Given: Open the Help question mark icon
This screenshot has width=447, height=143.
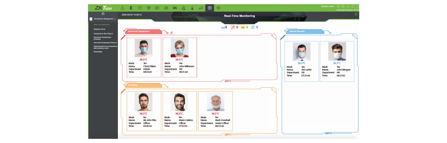Looking at the screenshot, I should [353, 6].
